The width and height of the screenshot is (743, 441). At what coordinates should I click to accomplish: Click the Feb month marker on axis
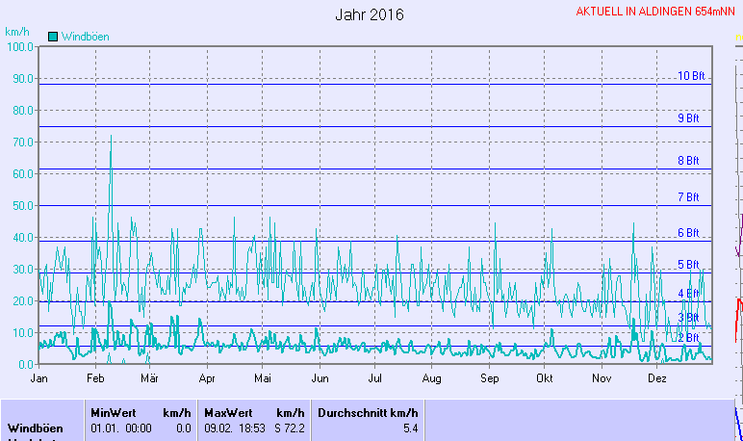95,379
